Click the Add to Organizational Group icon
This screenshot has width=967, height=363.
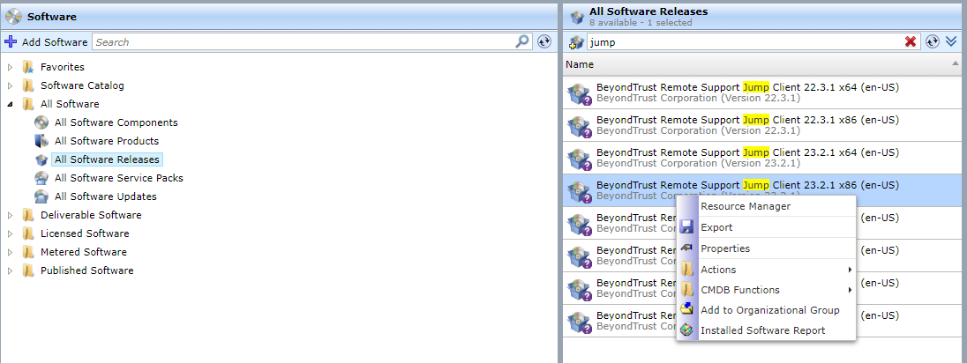pyautogui.click(x=686, y=310)
